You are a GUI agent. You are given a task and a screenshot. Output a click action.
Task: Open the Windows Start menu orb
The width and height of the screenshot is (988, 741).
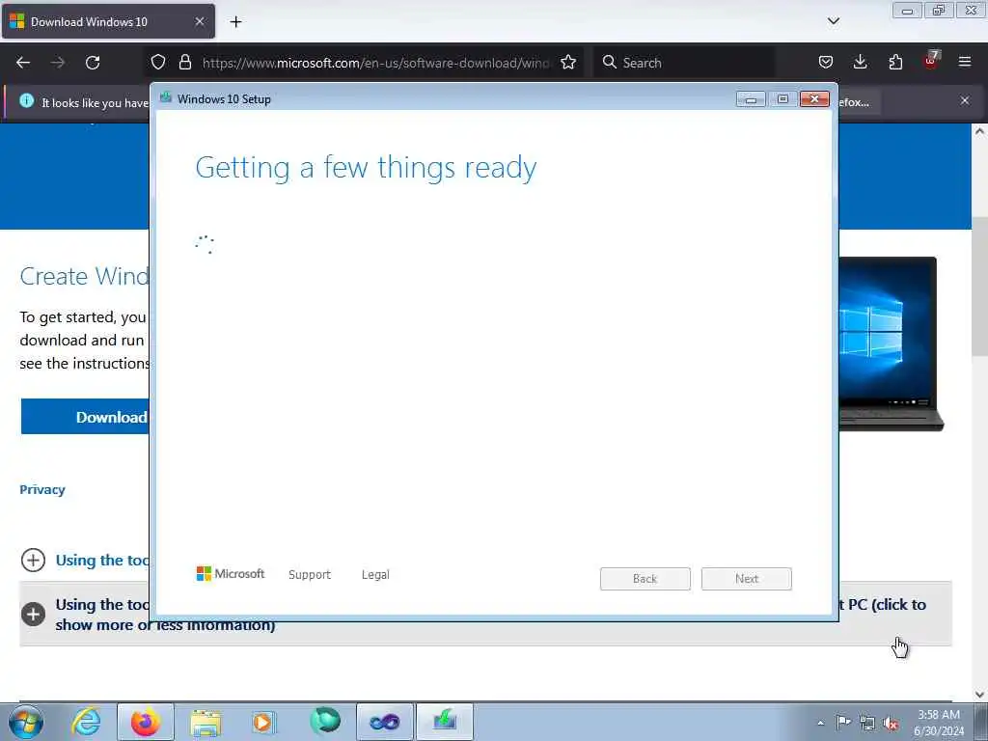(x=26, y=722)
